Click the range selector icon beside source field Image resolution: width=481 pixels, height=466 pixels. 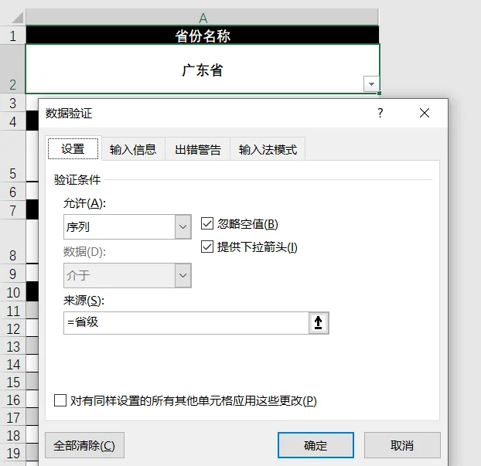(x=319, y=323)
